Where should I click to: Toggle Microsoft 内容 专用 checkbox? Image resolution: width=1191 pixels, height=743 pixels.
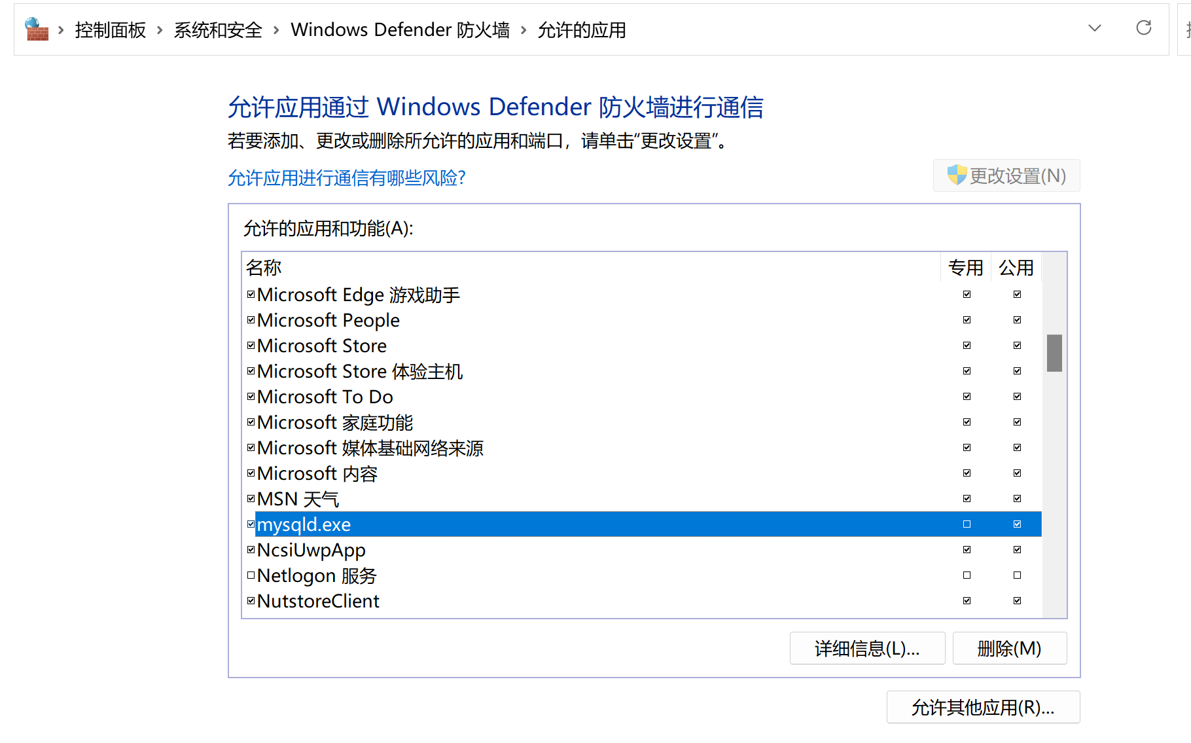967,473
